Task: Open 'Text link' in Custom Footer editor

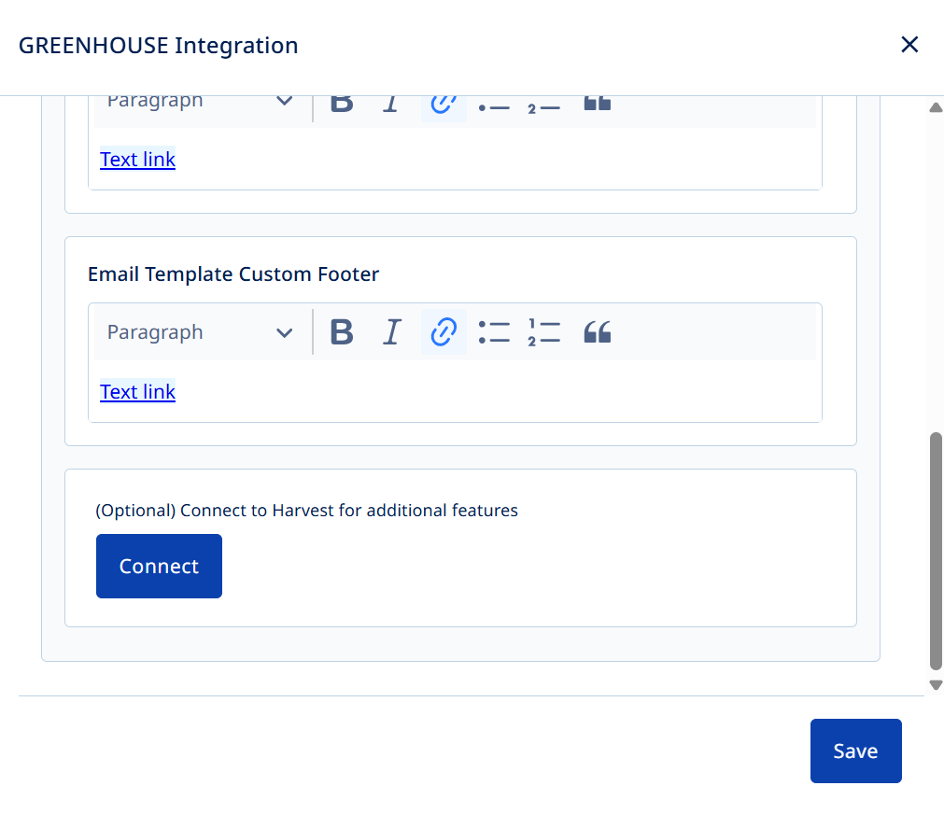Action: [137, 392]
